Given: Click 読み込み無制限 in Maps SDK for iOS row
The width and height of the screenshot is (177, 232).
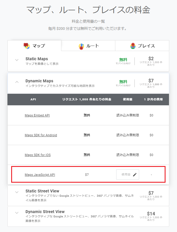Looking at the screenshot, I should pyautogui.click(x=128, y=155).
